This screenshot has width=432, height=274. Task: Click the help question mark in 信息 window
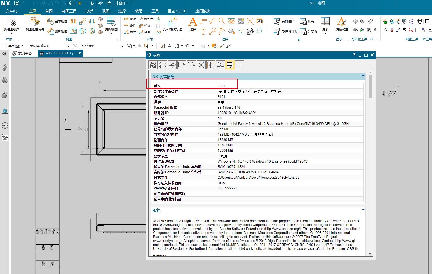click(354, 55)
